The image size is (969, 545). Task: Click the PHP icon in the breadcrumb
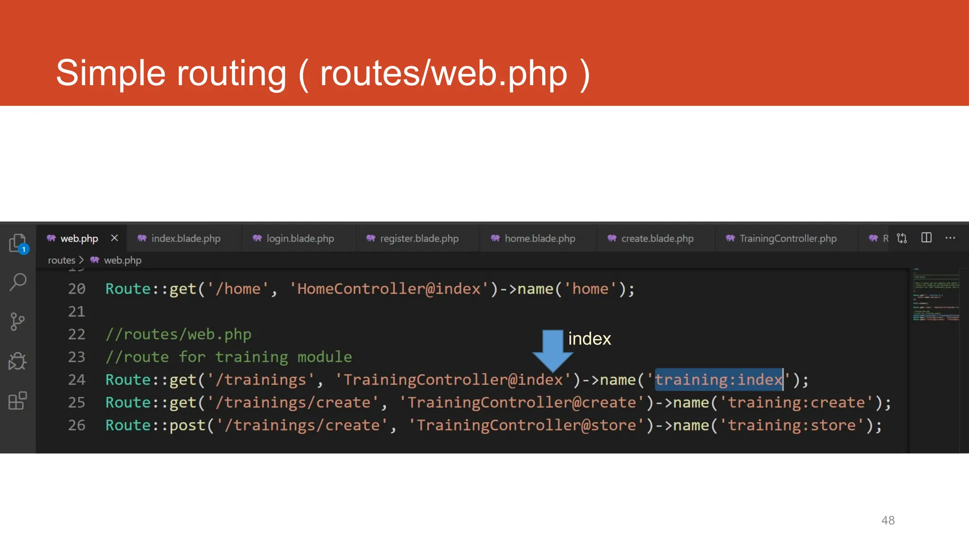[x=95, y=260]
